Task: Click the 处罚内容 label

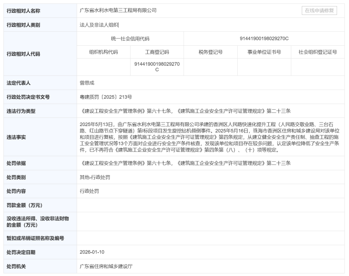Action: (x=16, y=191)
